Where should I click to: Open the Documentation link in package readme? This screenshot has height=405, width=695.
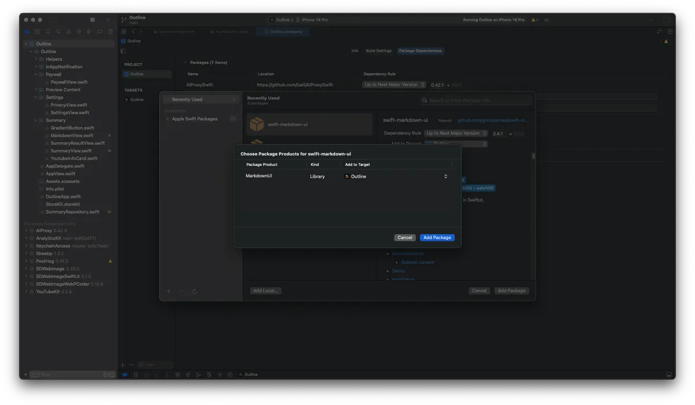(x=408, y=253)
